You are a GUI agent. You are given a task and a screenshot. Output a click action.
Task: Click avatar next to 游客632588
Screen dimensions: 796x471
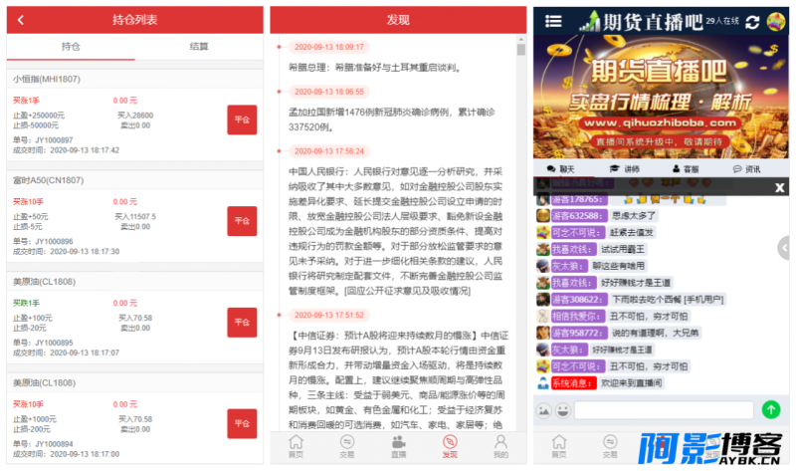click(543, 215)
